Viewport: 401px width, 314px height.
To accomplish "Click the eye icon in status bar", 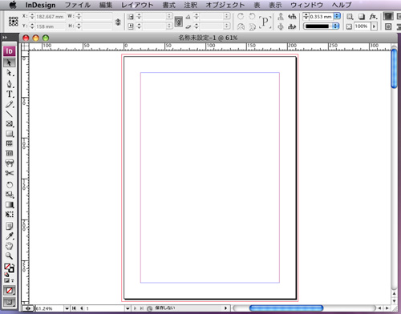I will click(28, 308).
